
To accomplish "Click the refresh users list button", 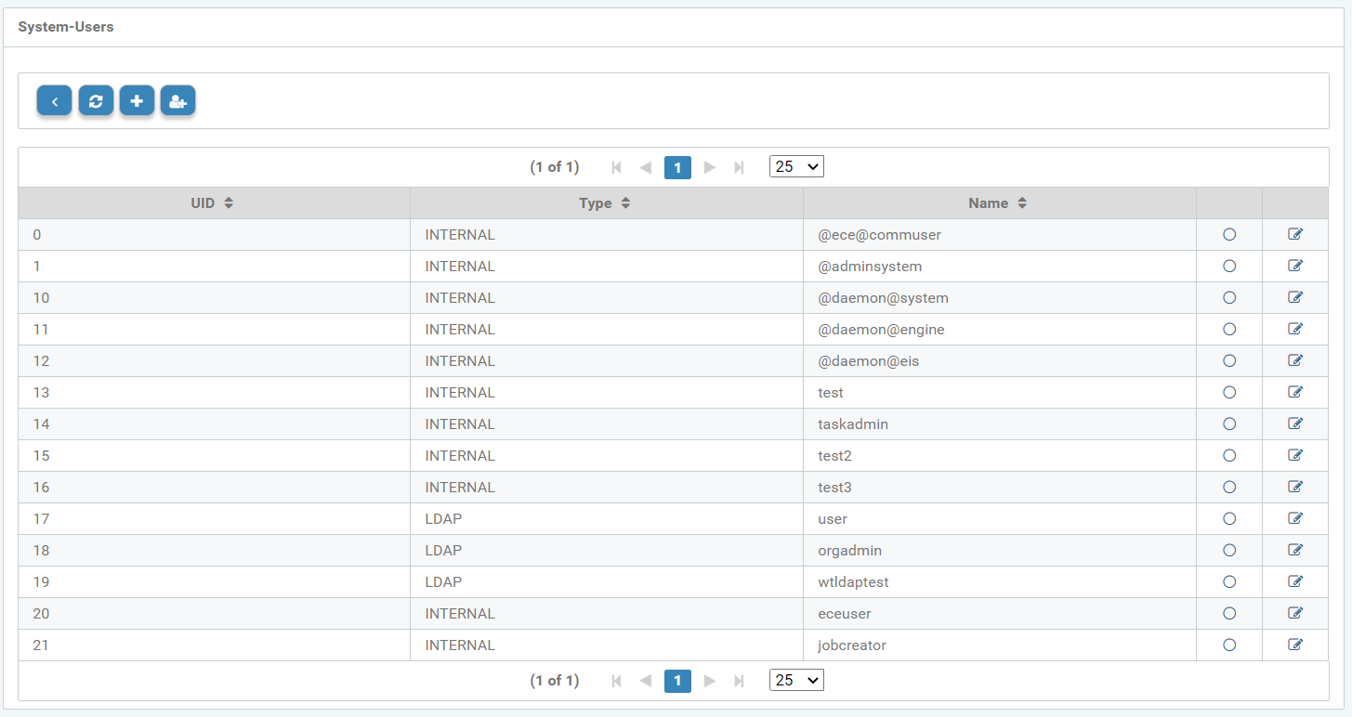I will (x=96, y=101).
